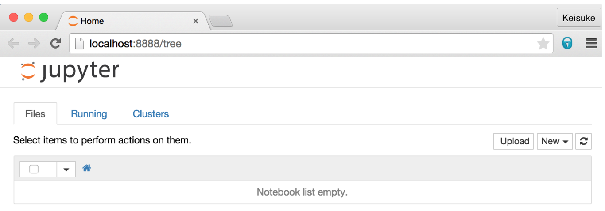
Task: Go back in browser history
Action: click(x=14, y=43)
